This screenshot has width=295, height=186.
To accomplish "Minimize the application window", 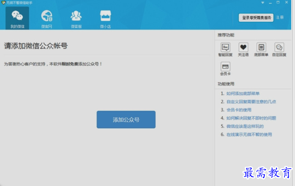I will point(270,3).
